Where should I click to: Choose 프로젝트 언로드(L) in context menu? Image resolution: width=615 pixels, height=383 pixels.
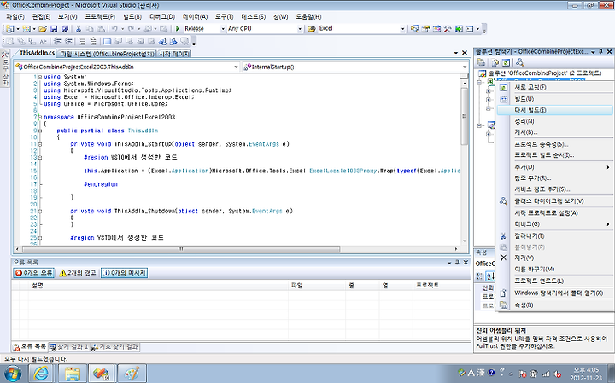554,281
